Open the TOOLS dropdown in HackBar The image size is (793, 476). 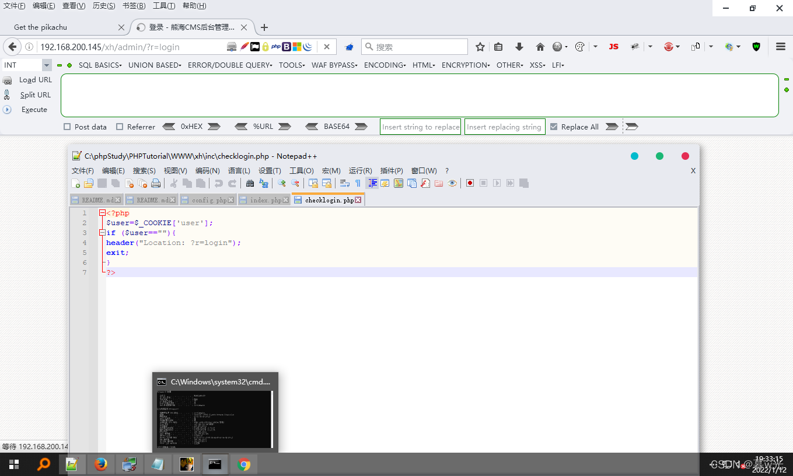point(292,65)
